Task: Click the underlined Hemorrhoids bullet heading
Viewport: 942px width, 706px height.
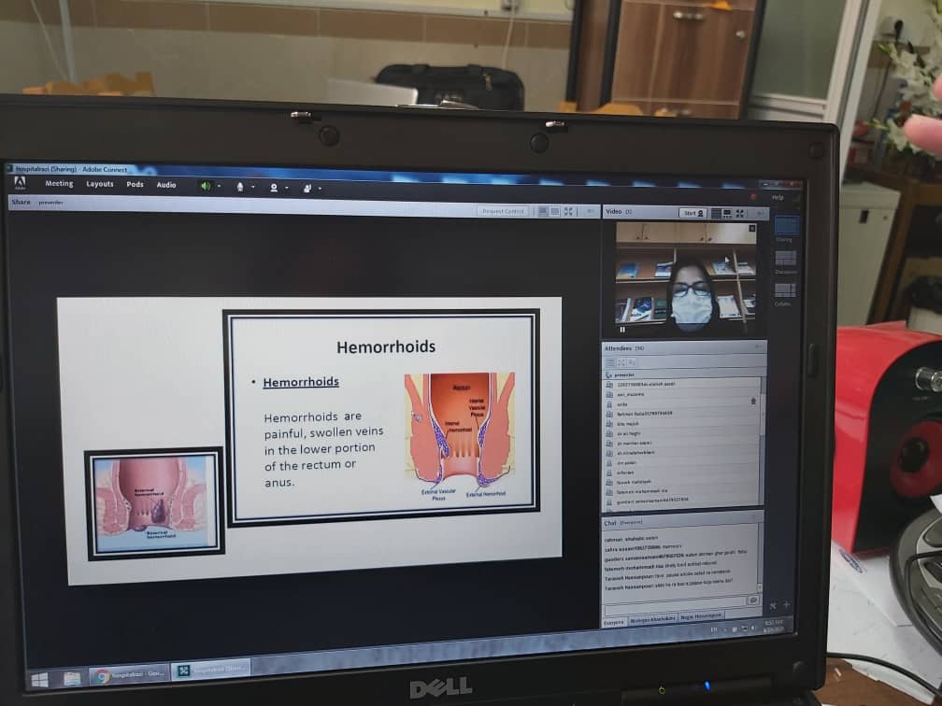Action: [301, 382]
